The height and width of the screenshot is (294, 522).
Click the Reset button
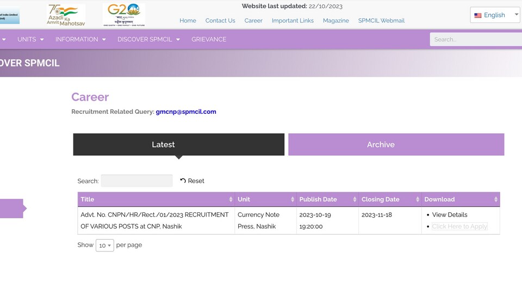coord(192,181)
